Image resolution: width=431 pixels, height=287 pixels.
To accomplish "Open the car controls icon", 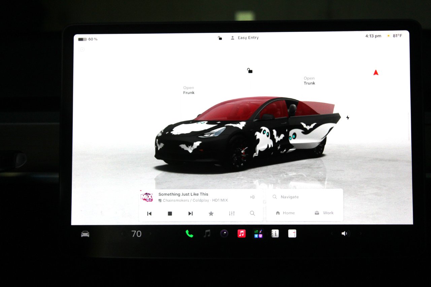I will [x=85, y=234].
